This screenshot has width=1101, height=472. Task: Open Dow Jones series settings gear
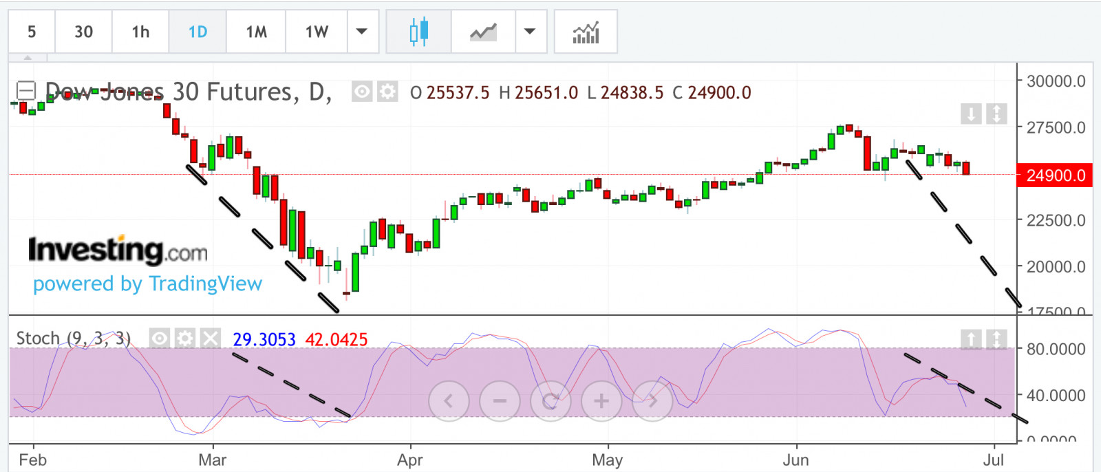[387, 92]
